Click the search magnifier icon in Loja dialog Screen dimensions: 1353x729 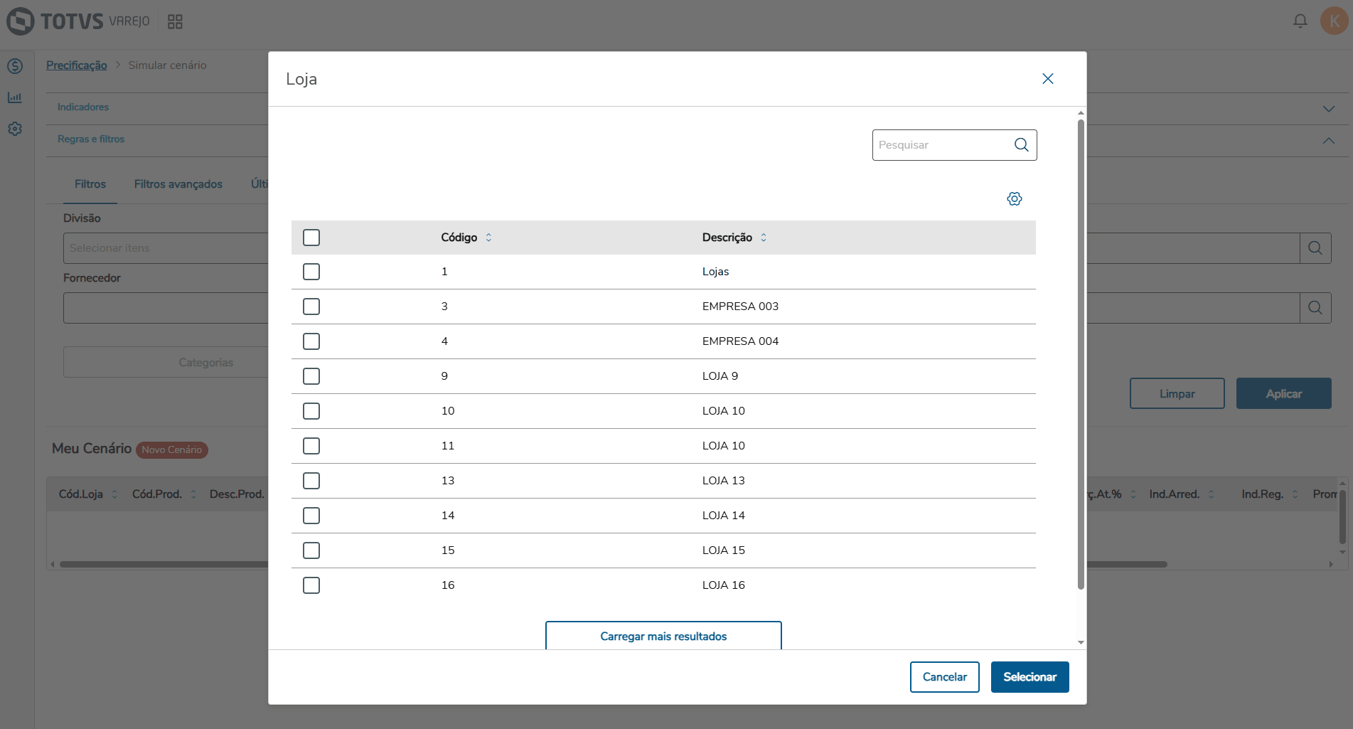pos(1021,145)
